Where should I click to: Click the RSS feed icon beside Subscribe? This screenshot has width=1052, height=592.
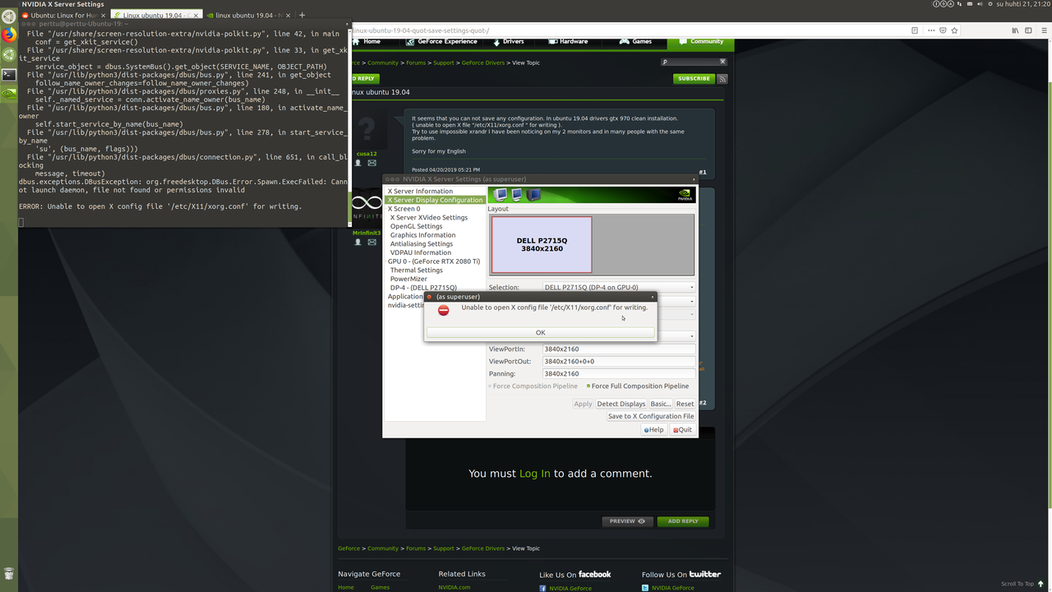click(x=722, y=79)
